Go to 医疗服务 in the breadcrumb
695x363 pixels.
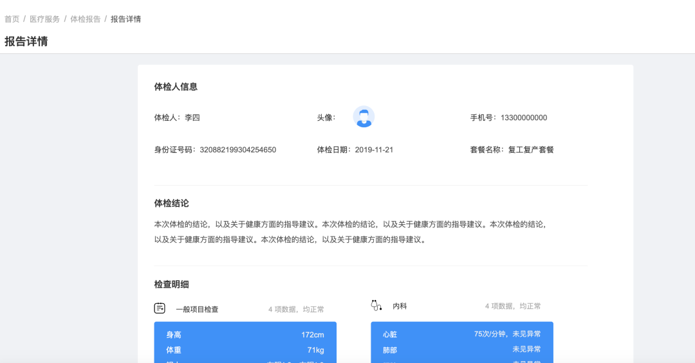click(x=44, y=19)
